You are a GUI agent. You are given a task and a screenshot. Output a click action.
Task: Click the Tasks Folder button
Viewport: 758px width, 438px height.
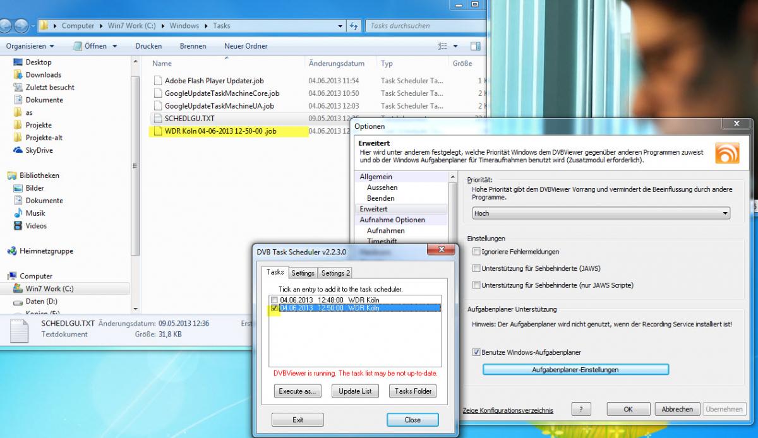413,391
